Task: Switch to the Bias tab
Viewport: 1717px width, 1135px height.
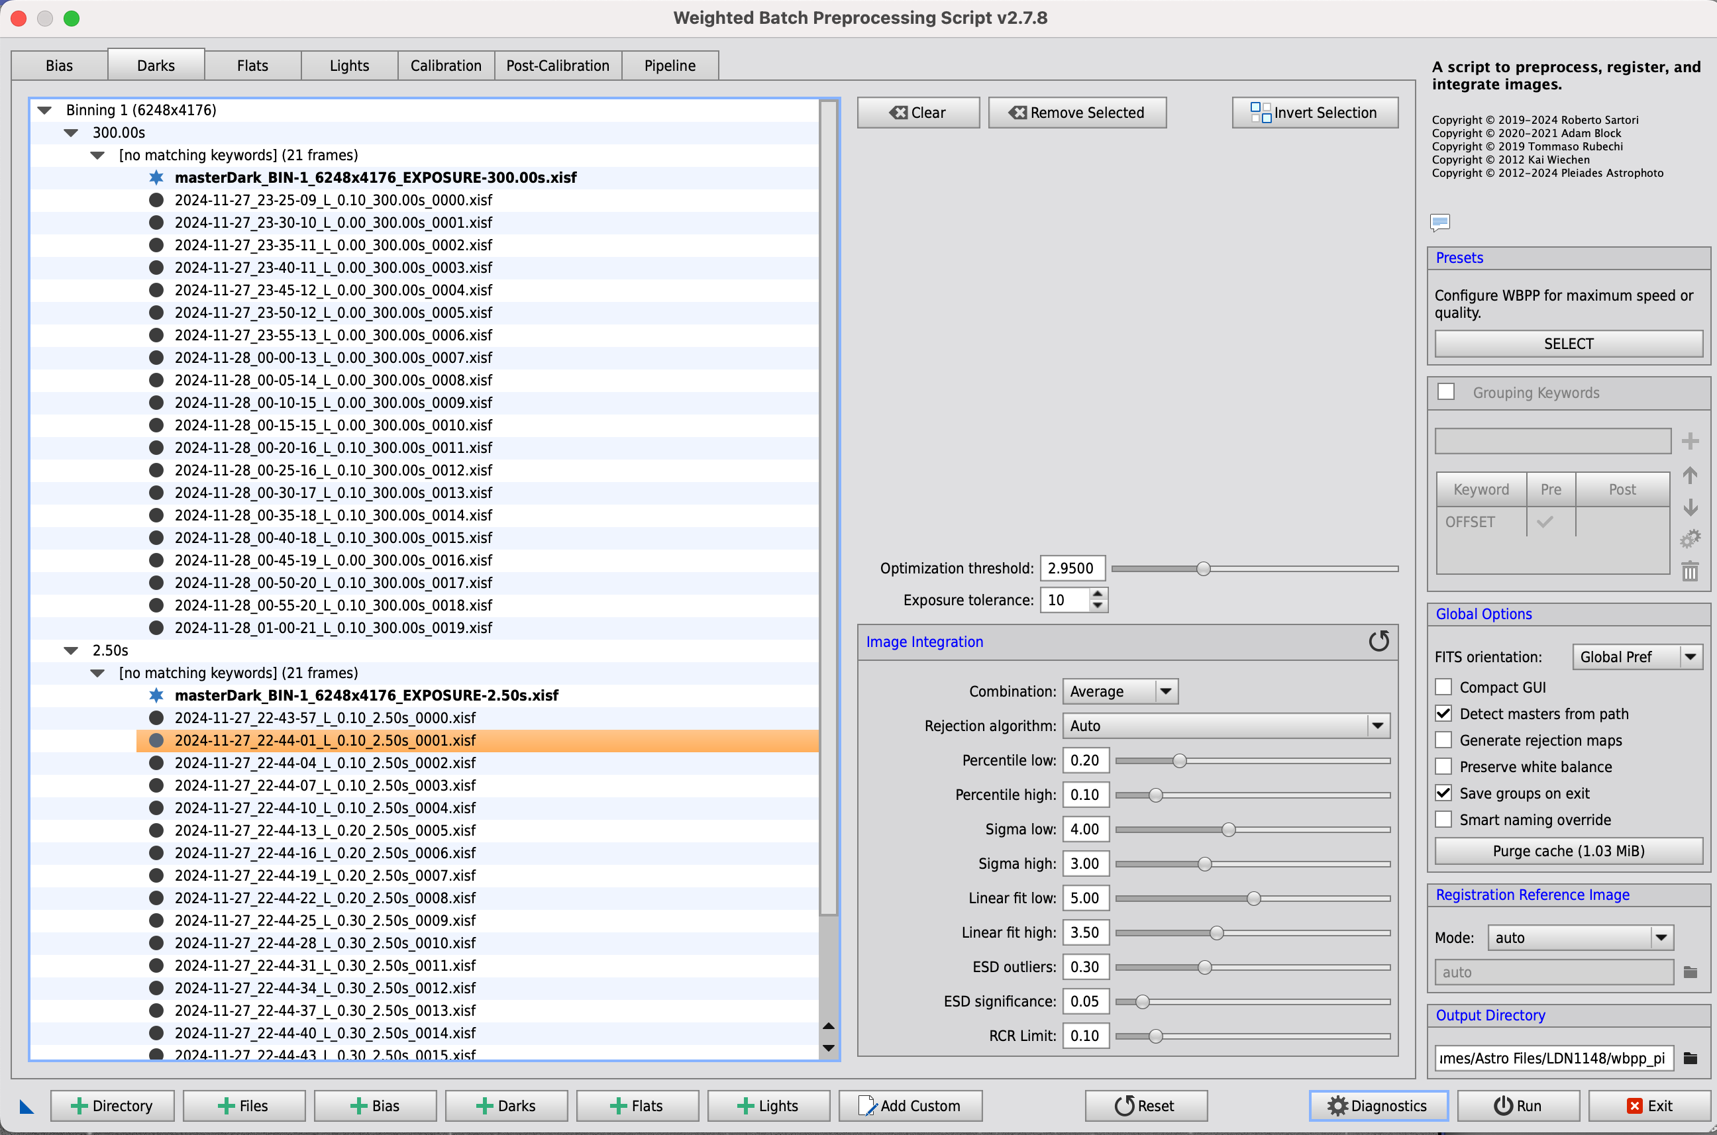Action: click(x=60, y=65)
